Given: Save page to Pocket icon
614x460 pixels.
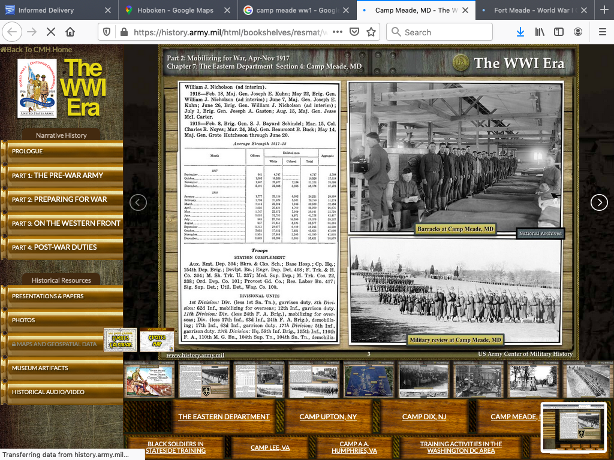Looking at the screenshot, I should (354, 32).
